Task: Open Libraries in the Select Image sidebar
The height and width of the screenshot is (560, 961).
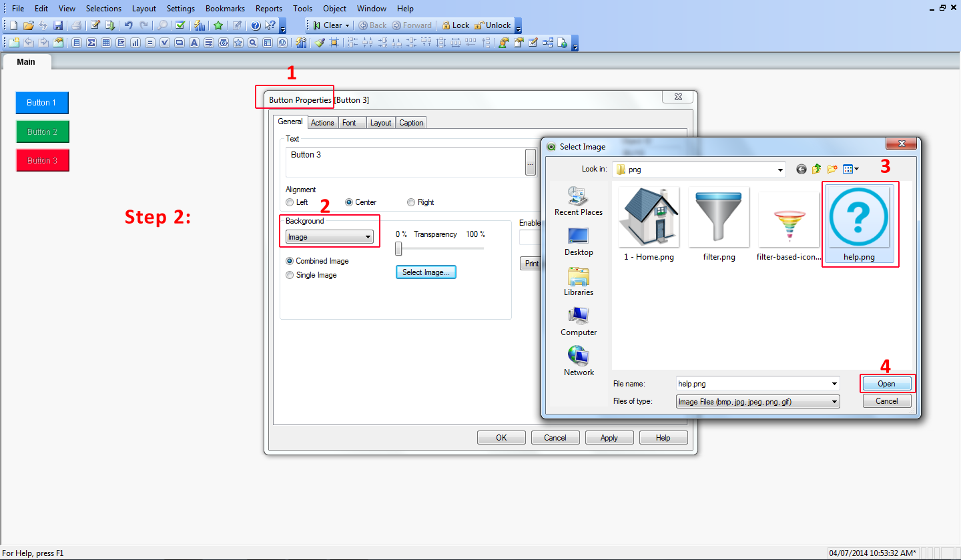Action: click(579, 281)
